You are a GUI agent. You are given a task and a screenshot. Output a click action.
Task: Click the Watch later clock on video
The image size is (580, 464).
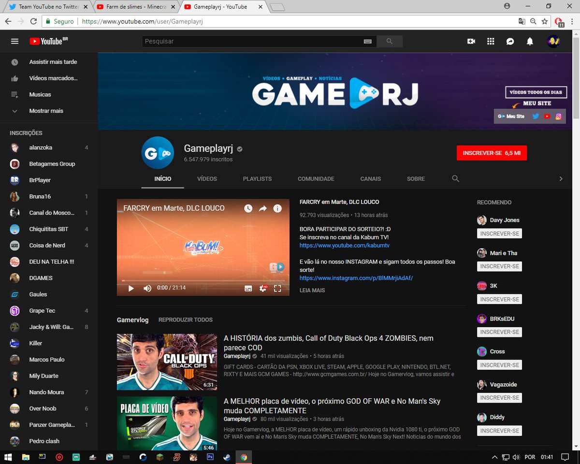coord(248,208)
